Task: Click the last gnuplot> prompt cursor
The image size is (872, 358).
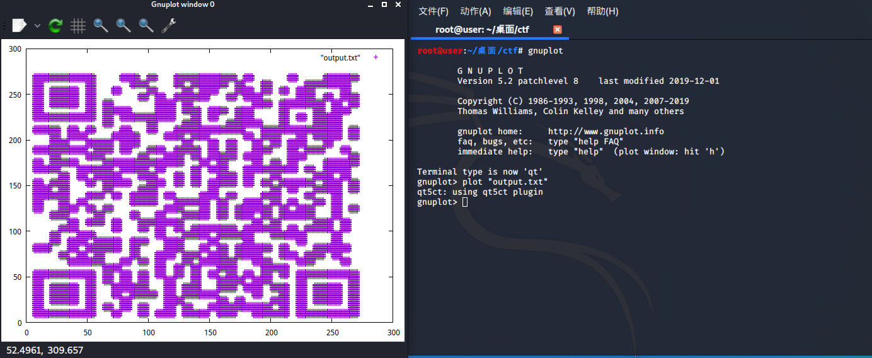Action: pos(465,202)
